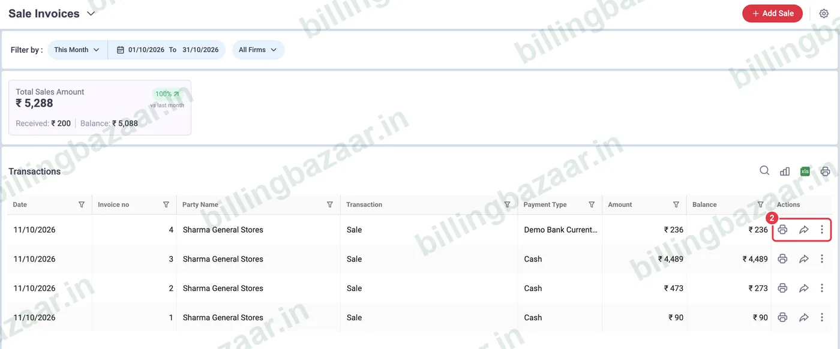Print the transactions list icon
The width and height of the screenshot is (840, 349).
[x=826, y=171]
